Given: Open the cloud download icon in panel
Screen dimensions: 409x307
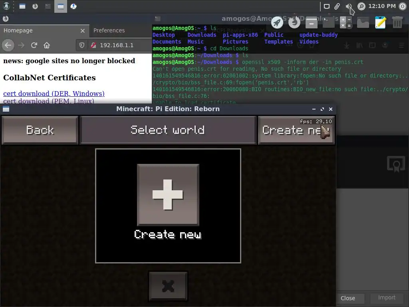Looking at the screenshot, I should [x=73, y=6].
